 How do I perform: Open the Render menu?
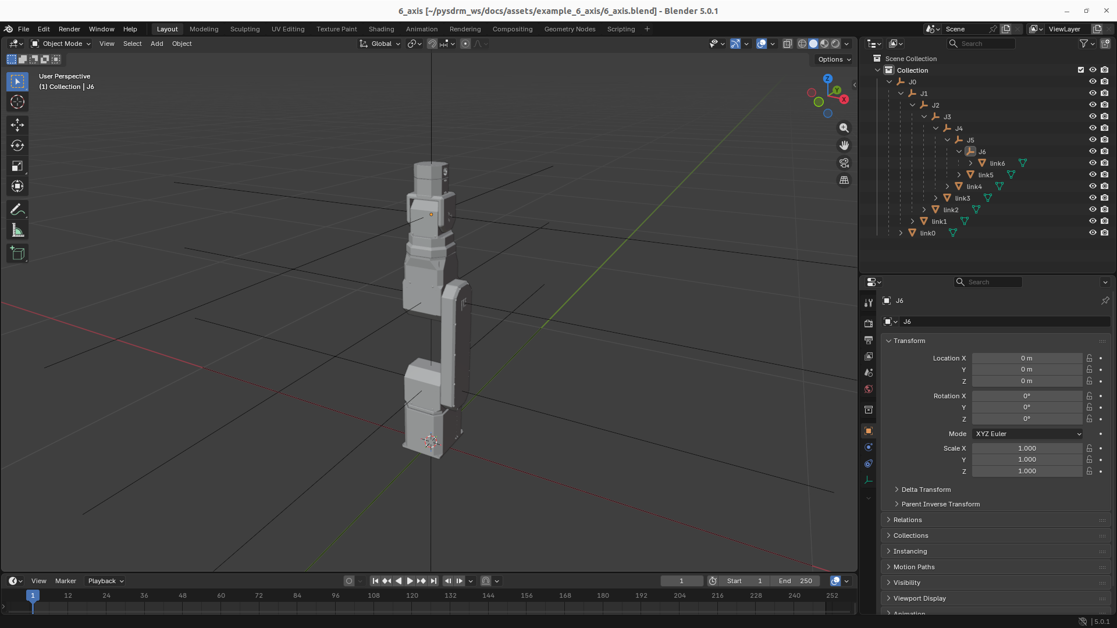[69, 29]
